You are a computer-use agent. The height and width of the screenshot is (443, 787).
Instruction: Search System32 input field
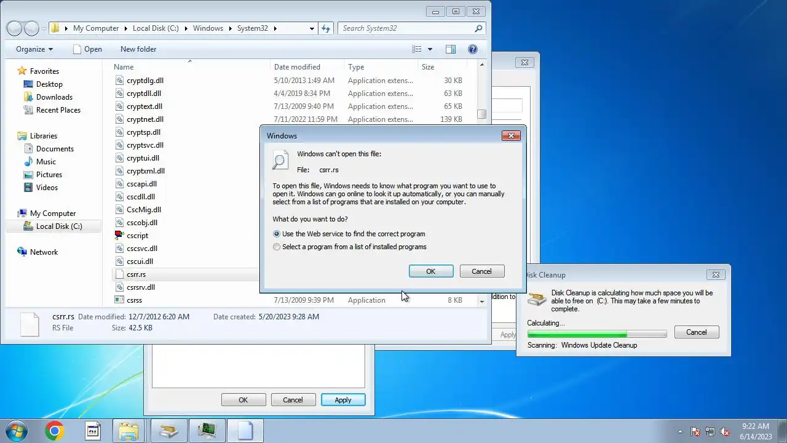pos(406,28)
